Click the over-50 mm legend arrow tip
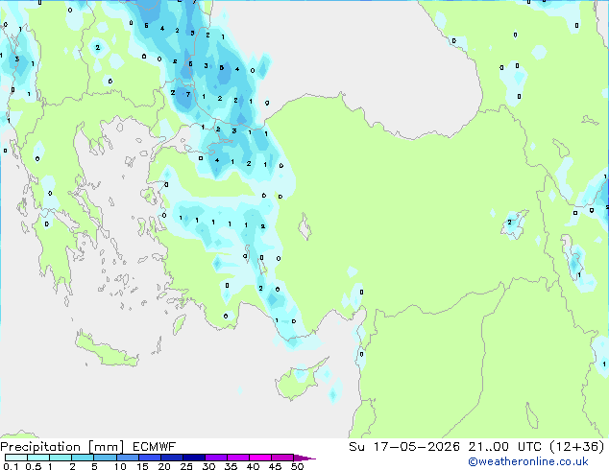The height and width of the screenshot is (470, 609). 304,458
